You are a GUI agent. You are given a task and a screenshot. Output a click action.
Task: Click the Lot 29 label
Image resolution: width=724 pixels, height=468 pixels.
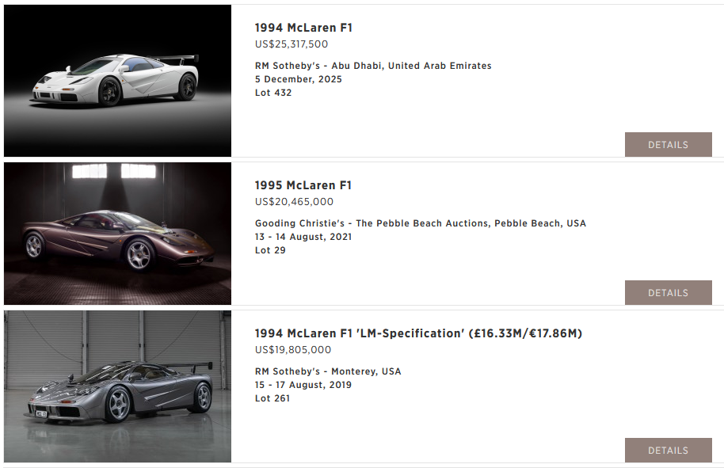pos(270,250)
